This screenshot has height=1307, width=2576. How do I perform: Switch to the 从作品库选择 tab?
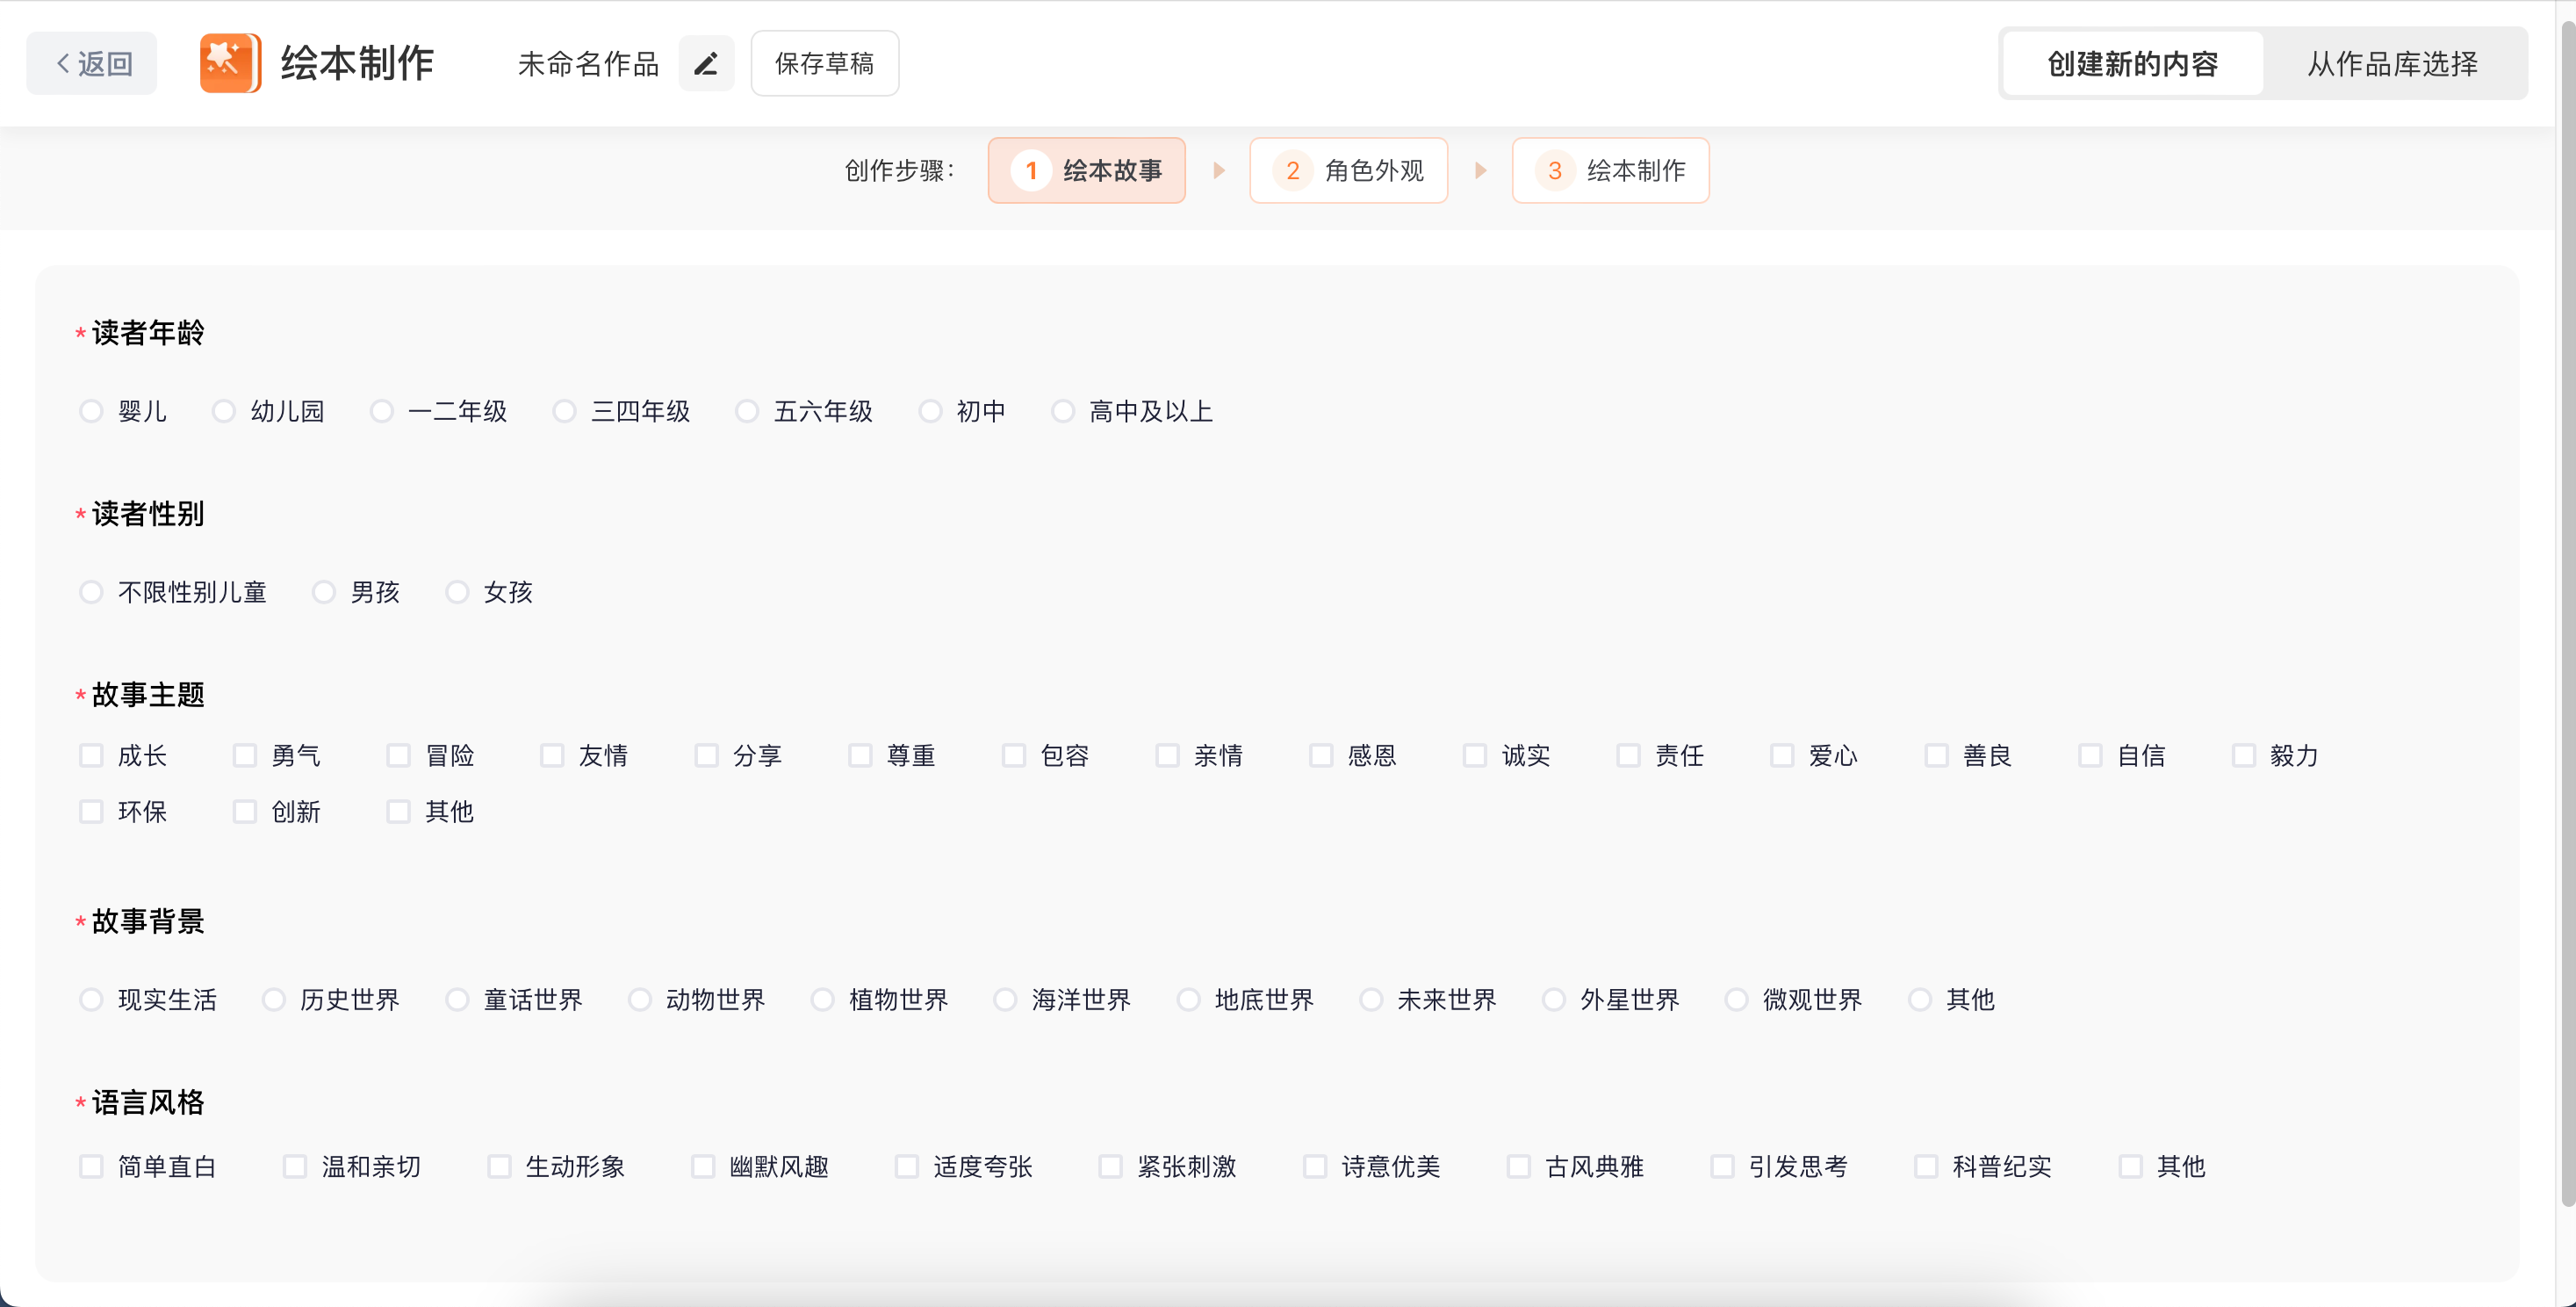tap(2392, 64)
